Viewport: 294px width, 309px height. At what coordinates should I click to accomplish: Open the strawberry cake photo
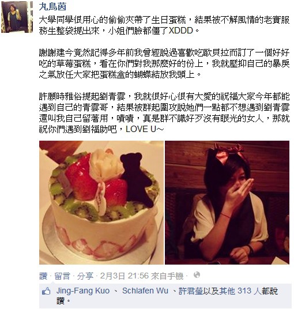point(101,202)
